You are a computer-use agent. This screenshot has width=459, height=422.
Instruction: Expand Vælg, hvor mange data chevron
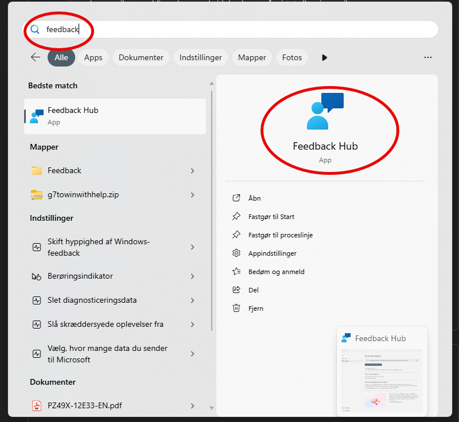coord(192,354)
